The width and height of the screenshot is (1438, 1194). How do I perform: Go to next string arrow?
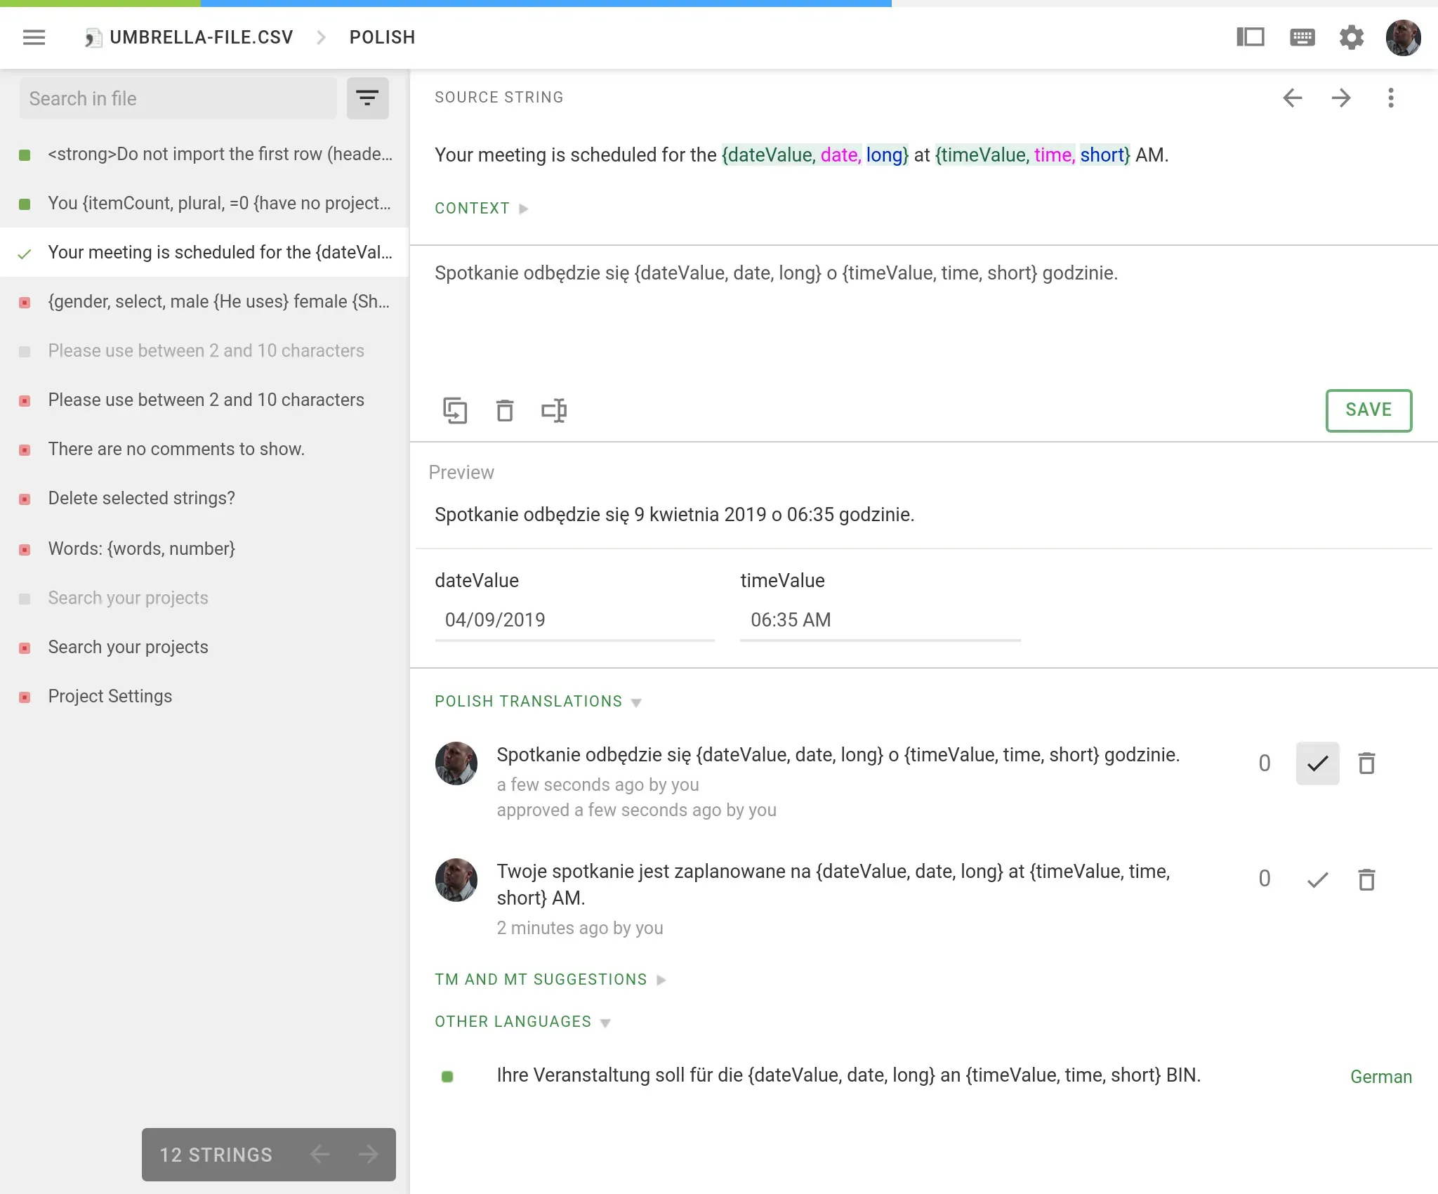coord(1341,98)
